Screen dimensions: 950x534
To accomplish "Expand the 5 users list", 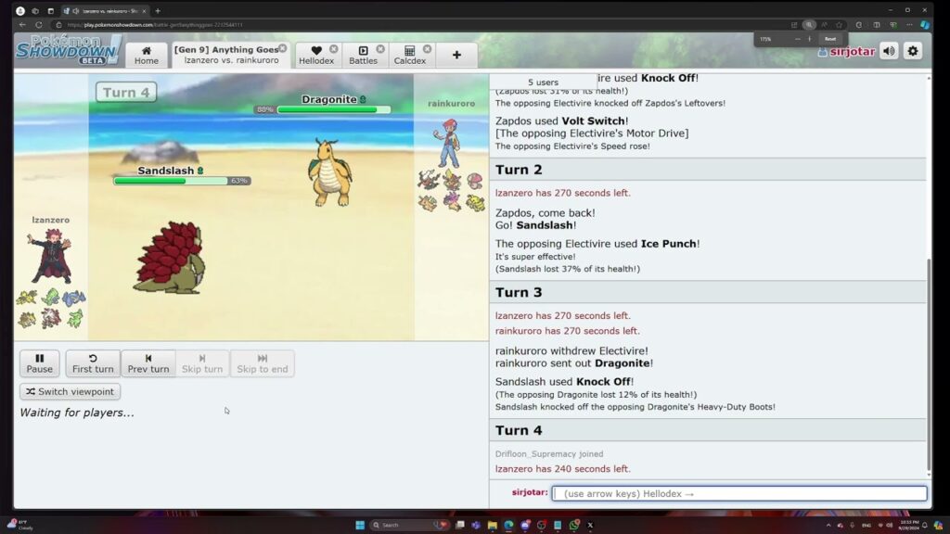I will [542, 82].
